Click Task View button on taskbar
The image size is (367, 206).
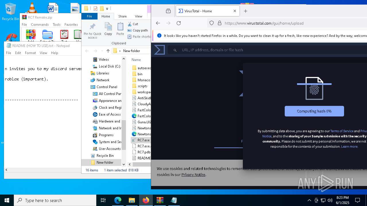pos(103,200)
